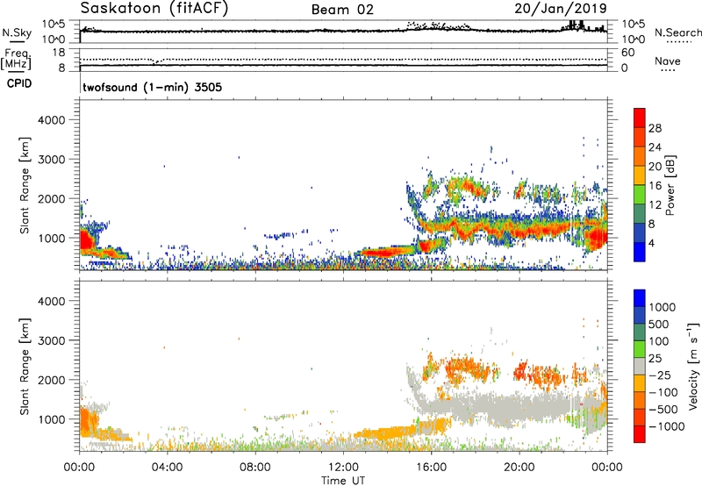Click the "500" tick on the Velocity color bar
702x486 pixels.
(x=658, y=324)
